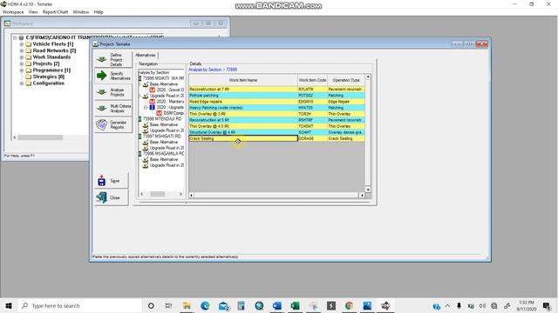
Task: Click the blue I icon beside 2020 Upgrade
Action: point(153,107)
